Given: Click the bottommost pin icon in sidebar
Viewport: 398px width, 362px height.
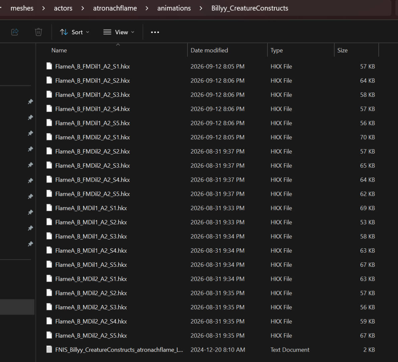Looking at the screenshot, I should click(30, 244).
